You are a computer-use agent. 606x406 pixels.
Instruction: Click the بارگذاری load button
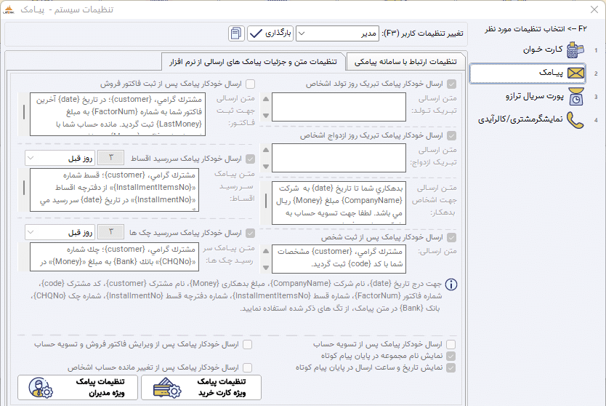(270, 33)
